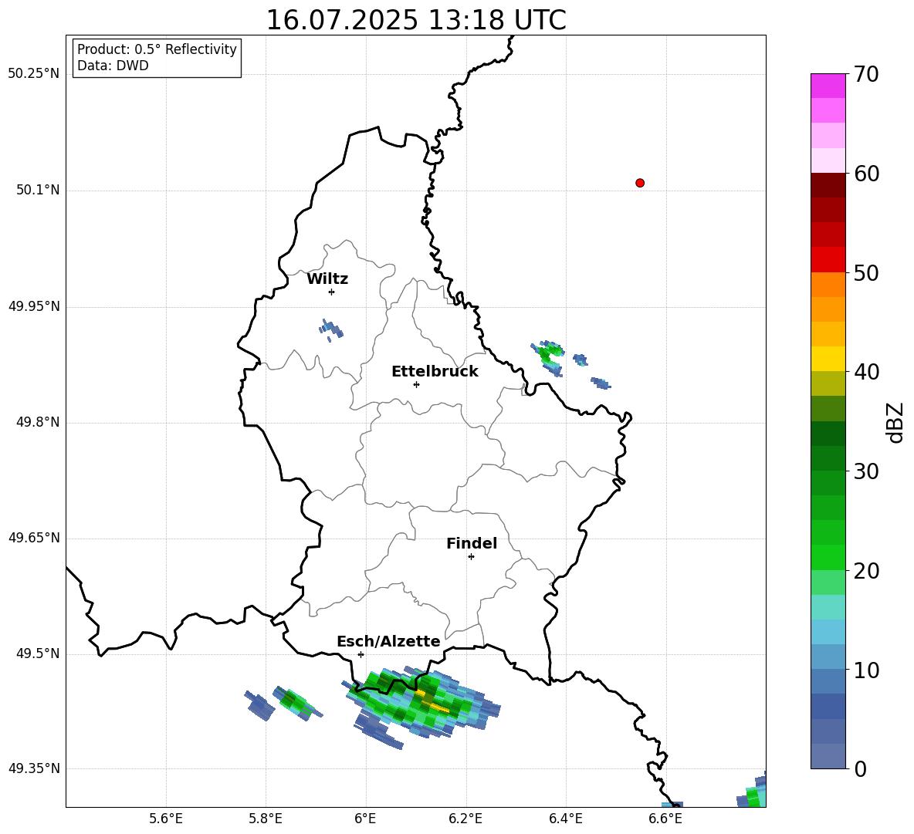Click the small green echo west of the large southern storm
The height and width of the screenshot is (834, 914).
pyautogui.click(x=296, y=702)
